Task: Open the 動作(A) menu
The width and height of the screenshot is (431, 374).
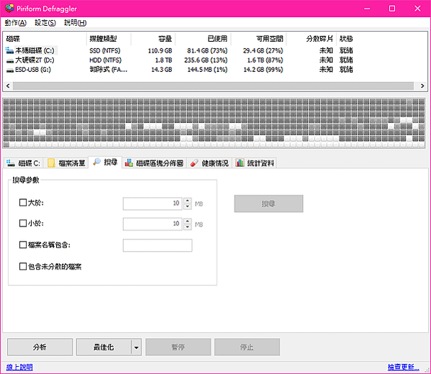Action: click(16, 23)
